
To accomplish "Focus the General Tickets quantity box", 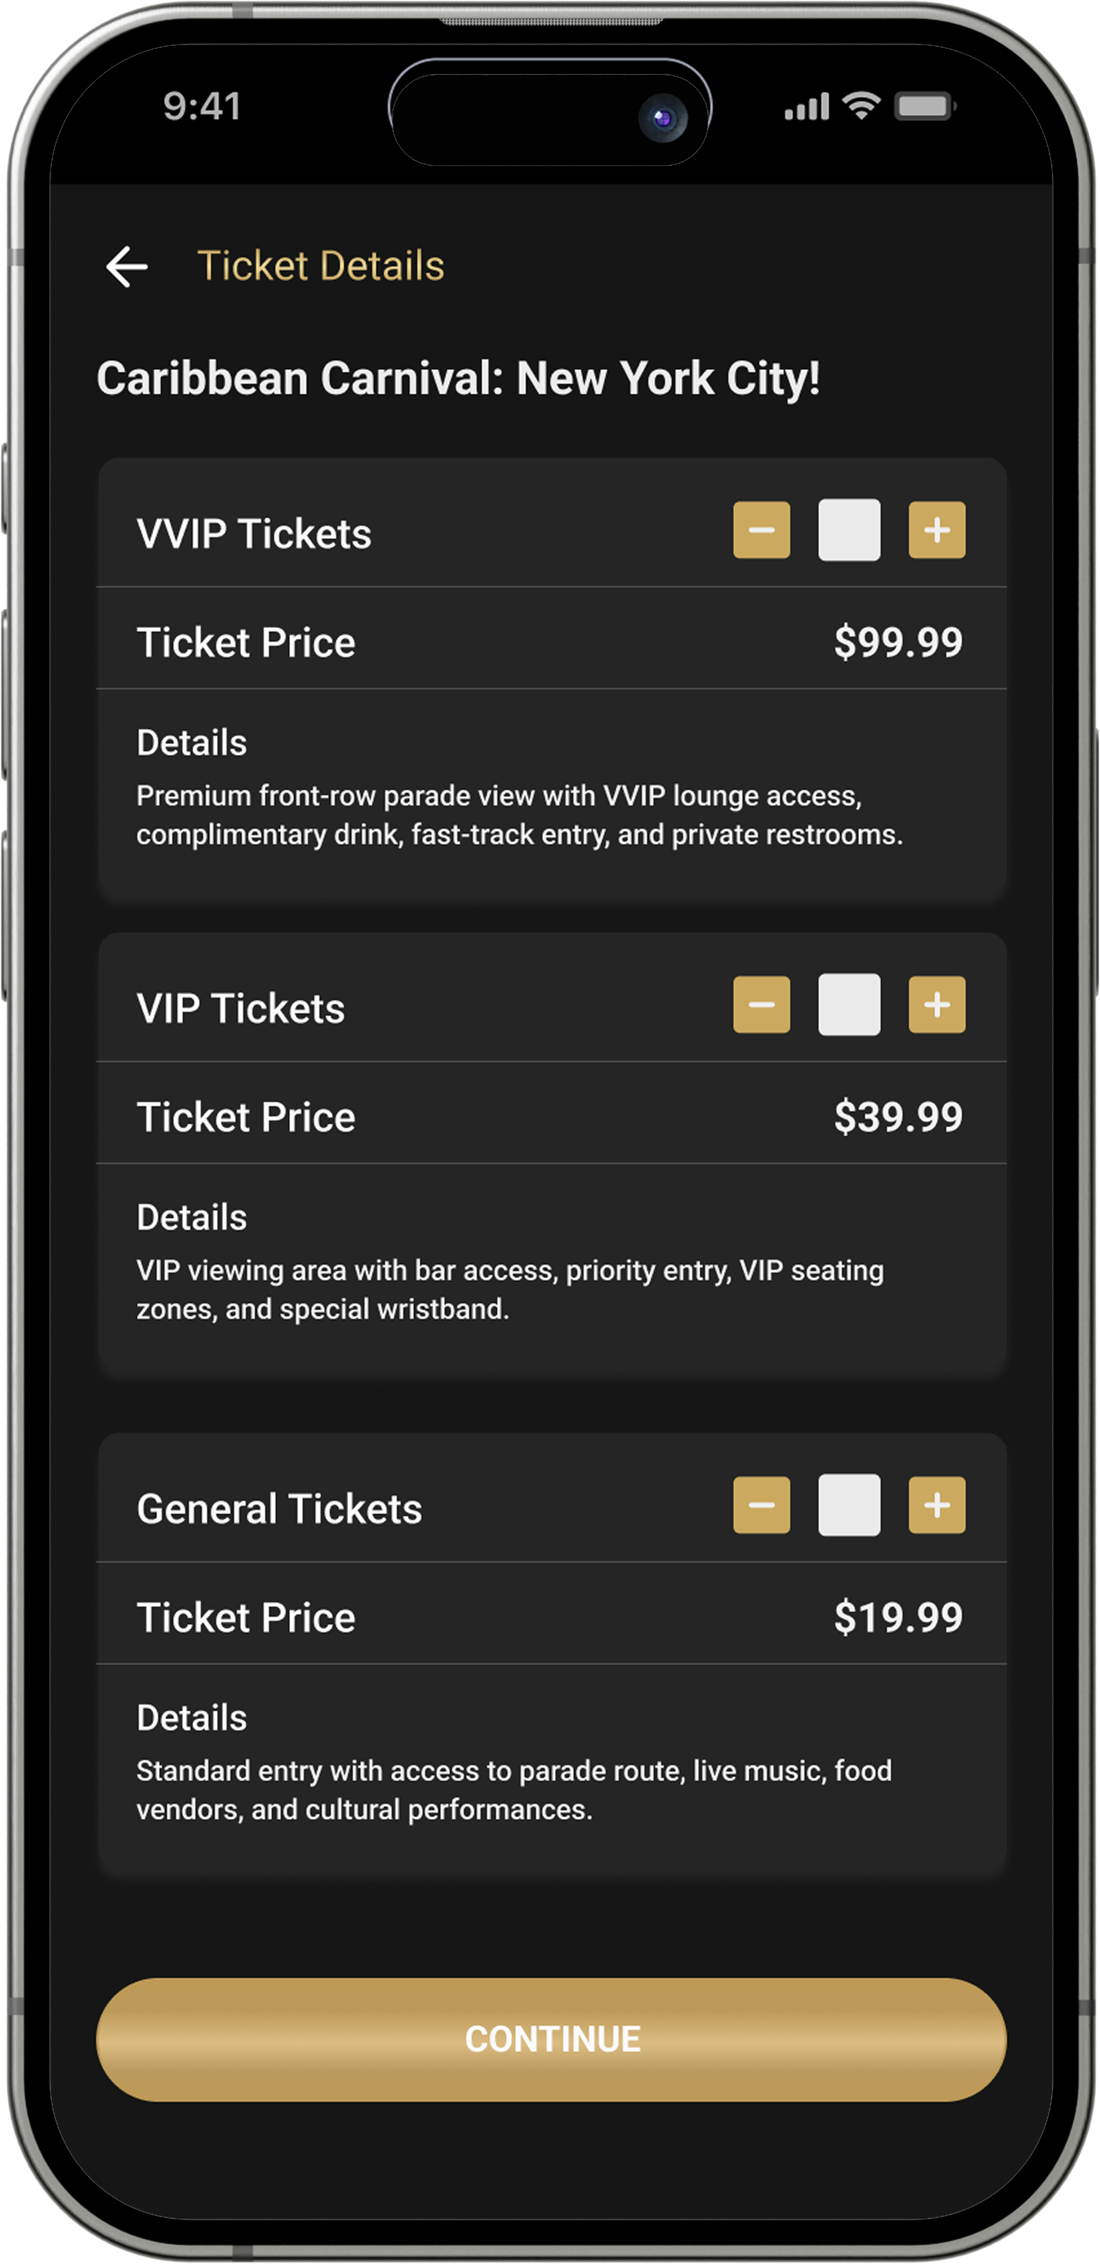I will click(x=848, y=1505).
